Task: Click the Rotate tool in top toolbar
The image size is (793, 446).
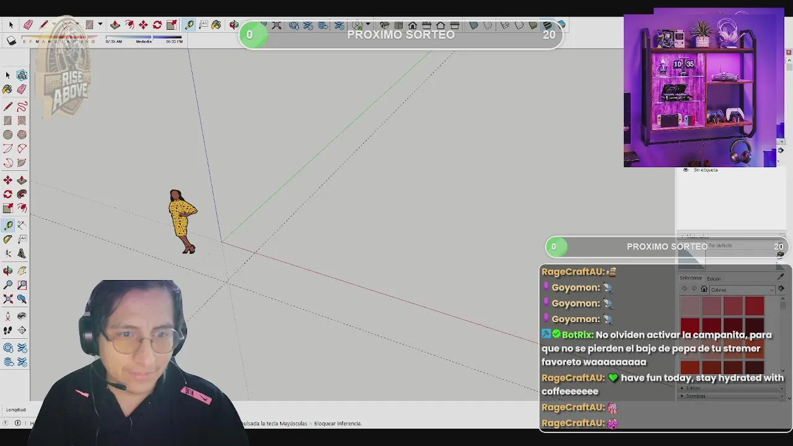Action: coord(157,25)
